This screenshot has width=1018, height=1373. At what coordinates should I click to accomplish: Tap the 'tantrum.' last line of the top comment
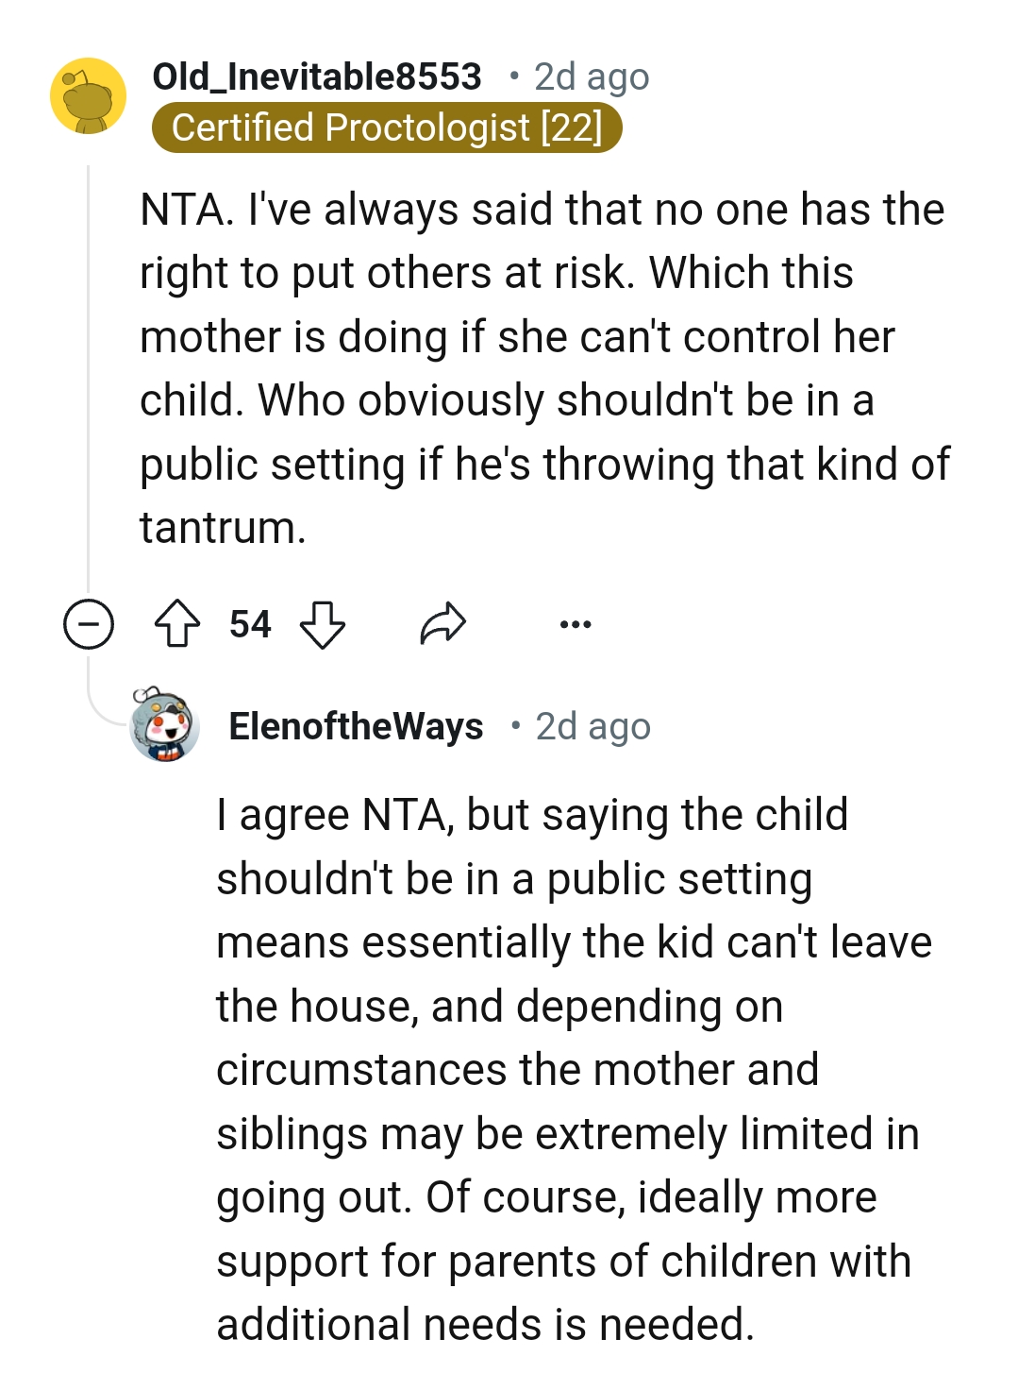click(223, 527)
